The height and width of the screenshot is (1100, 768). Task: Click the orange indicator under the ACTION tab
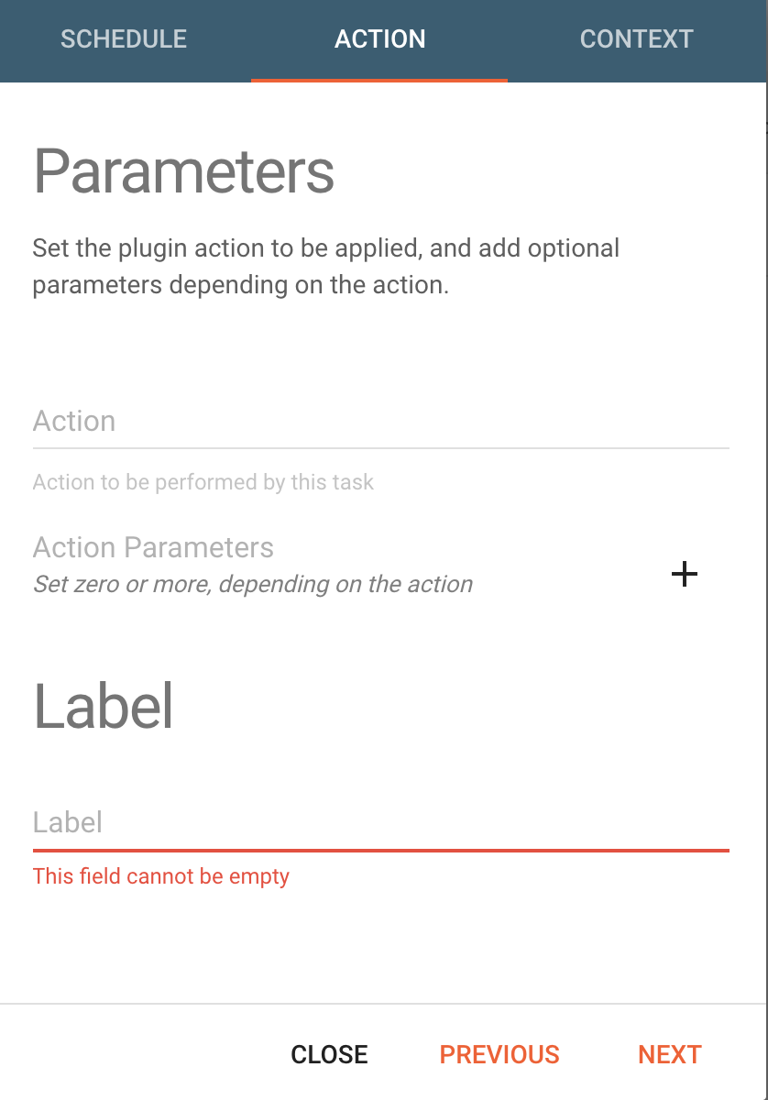coord(379,80)
